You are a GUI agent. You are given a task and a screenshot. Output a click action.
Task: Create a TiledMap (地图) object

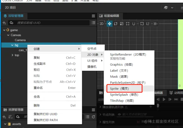point(129,101)
